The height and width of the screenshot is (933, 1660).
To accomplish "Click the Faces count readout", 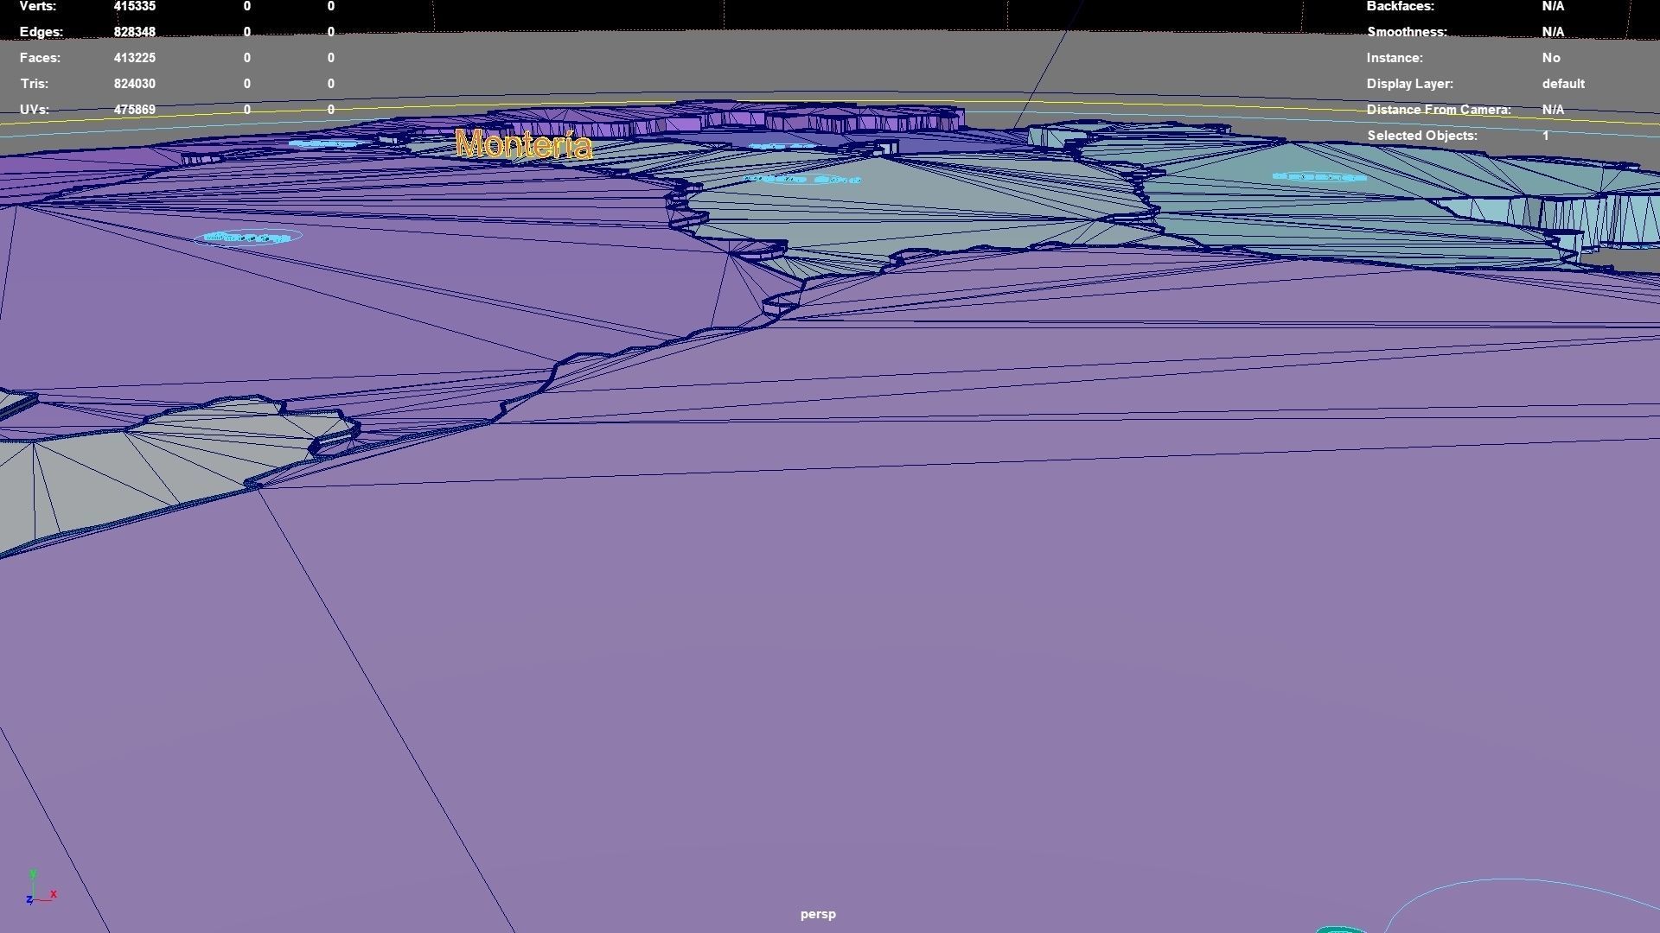I will click(134, 58).
